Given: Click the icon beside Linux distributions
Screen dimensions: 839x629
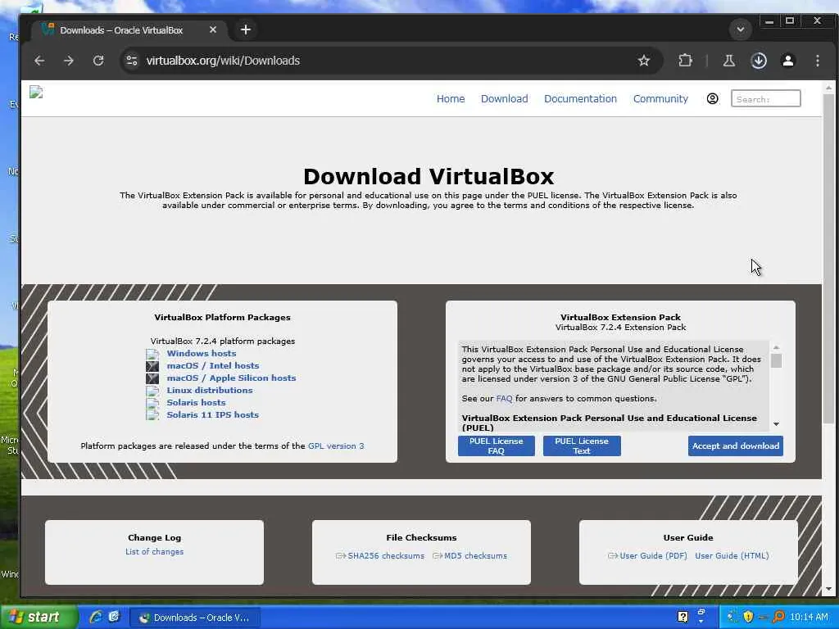Looking at the screenshot, I should pos(152,391).
